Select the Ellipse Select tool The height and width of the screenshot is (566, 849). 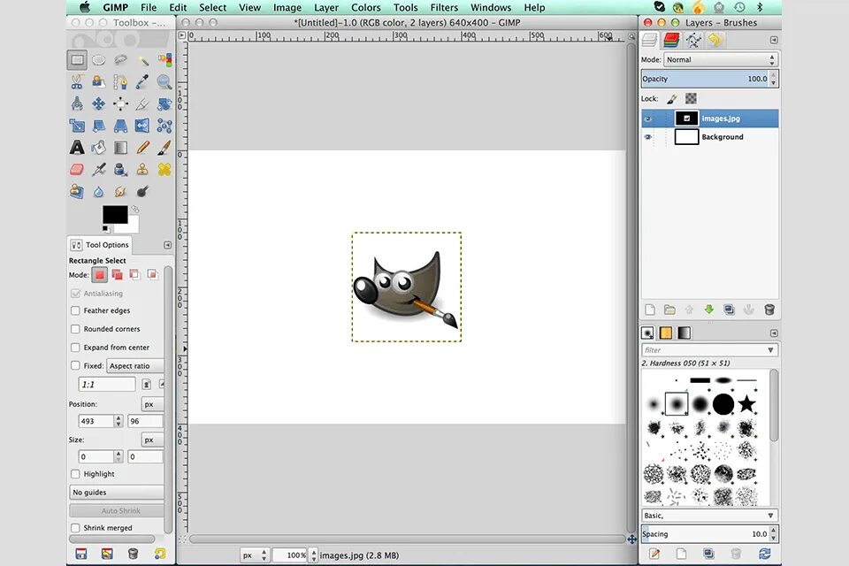pos(98,60)
